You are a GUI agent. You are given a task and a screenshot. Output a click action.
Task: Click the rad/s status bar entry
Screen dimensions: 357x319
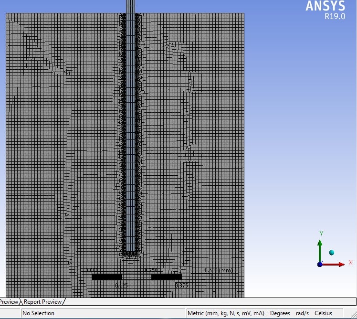point(303,313)
